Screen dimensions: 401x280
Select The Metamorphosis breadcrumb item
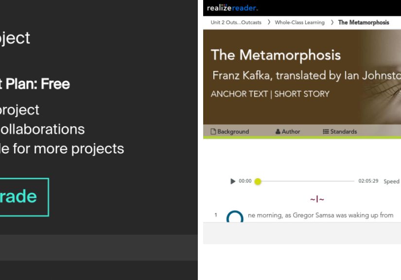[363, 22]
